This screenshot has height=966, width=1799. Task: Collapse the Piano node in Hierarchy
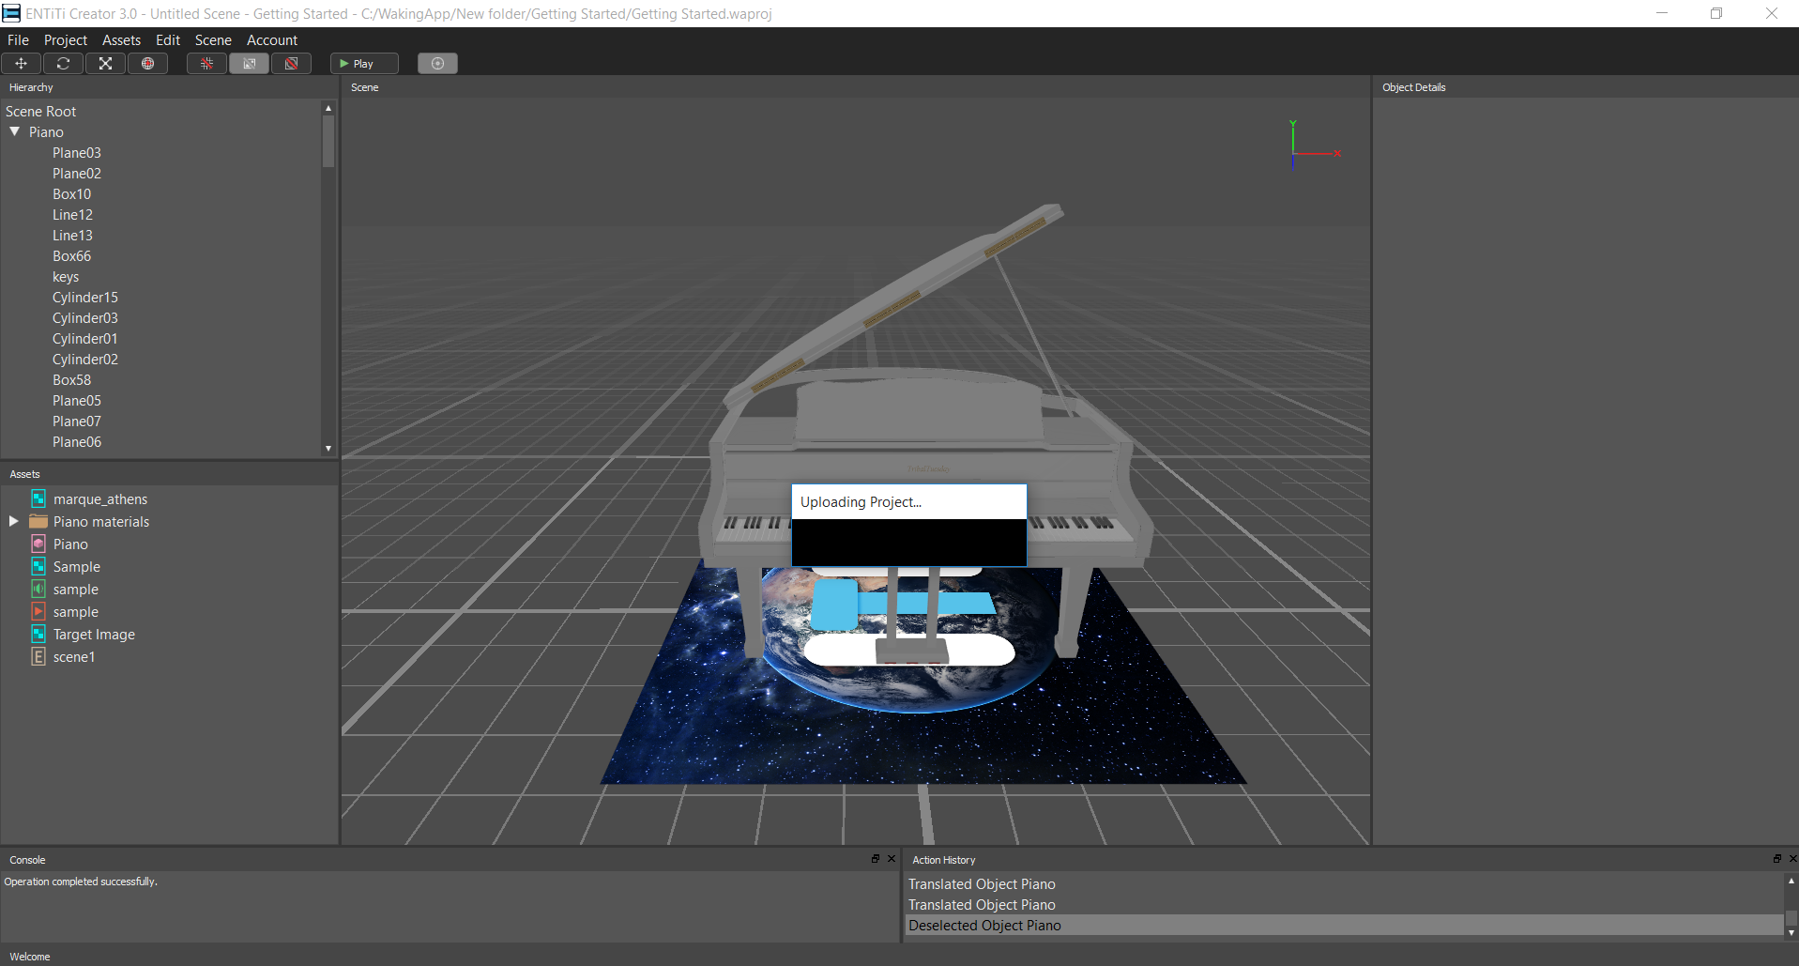[15, 131]
